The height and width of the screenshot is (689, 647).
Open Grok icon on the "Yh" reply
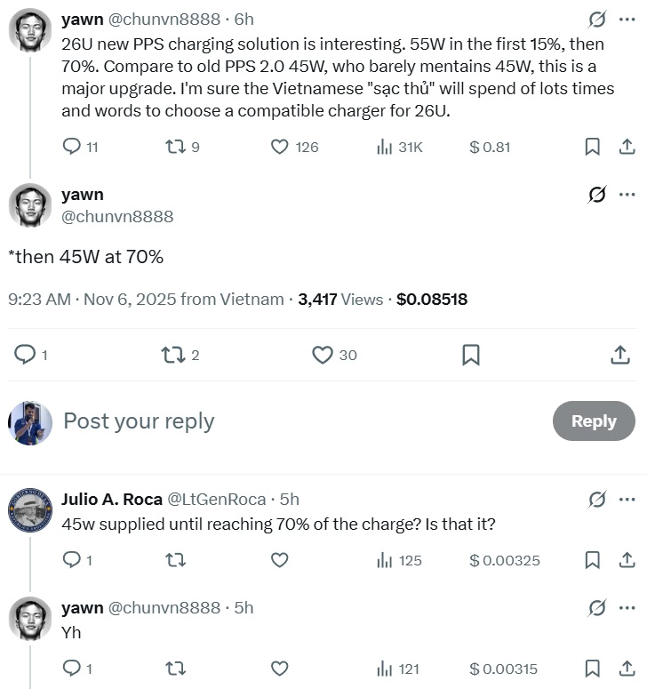coord(598,608)
